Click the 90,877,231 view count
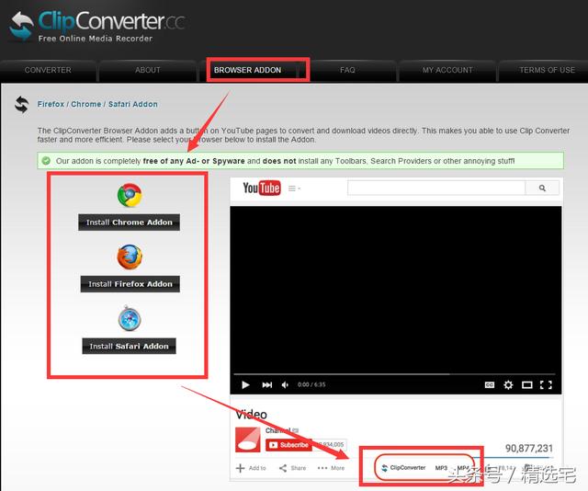 pyautogui.click(x=529, y=448)
